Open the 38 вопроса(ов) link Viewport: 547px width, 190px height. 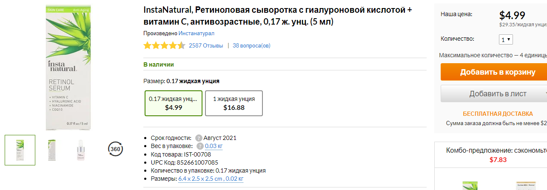pos(251,45)
